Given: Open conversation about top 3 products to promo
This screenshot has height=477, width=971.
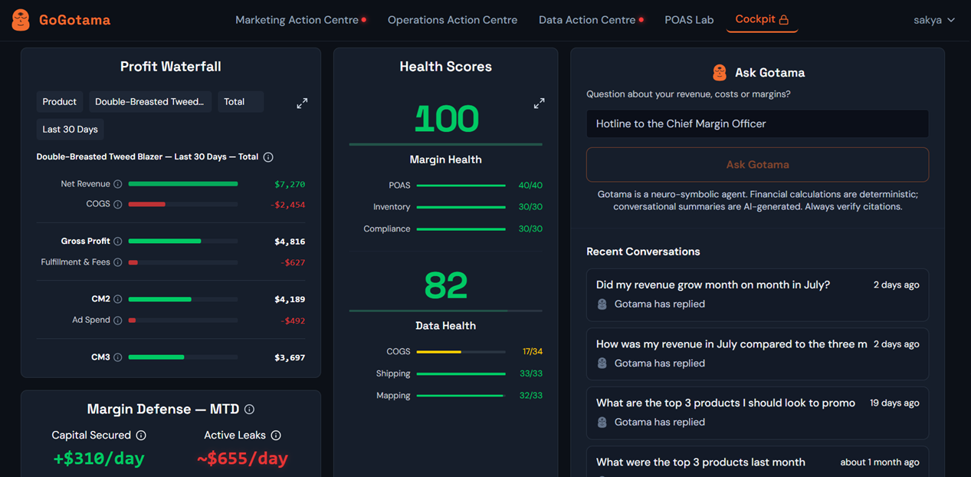Looking at the screenshot, I should point(757,413).
